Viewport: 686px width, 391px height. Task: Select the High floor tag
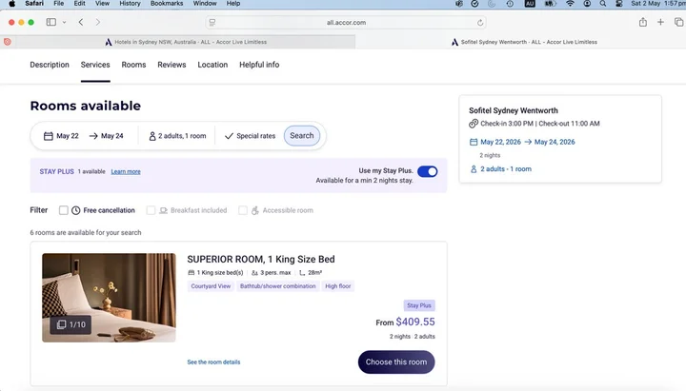point(337,286)
